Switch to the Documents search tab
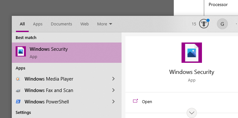This screenshot has width=238, height=118. point(61,24)
